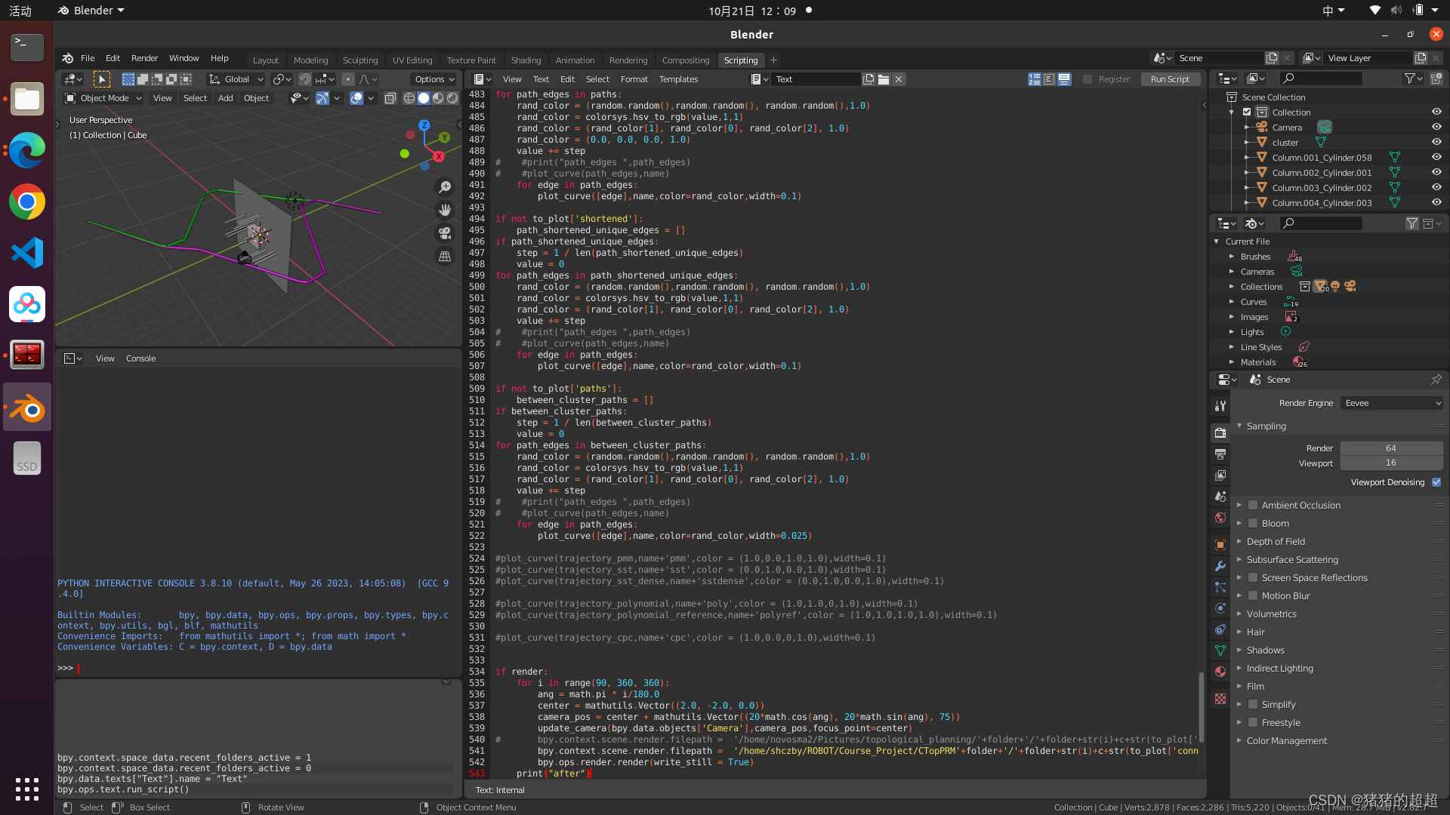Switch to orthographic grid view icon
This screenshot has height=815, width=1450.
click(445, 257)
